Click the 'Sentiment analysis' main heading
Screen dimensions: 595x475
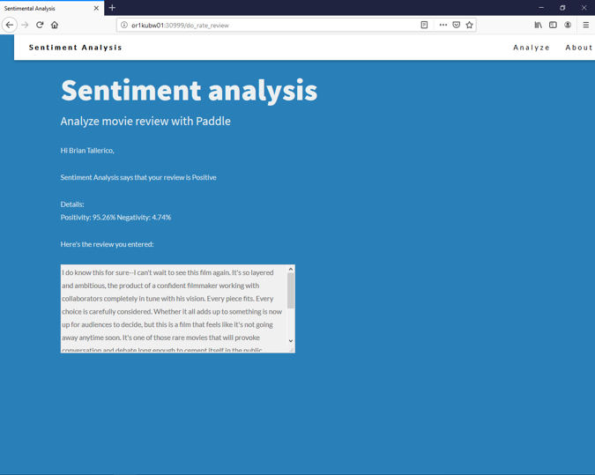189,91
